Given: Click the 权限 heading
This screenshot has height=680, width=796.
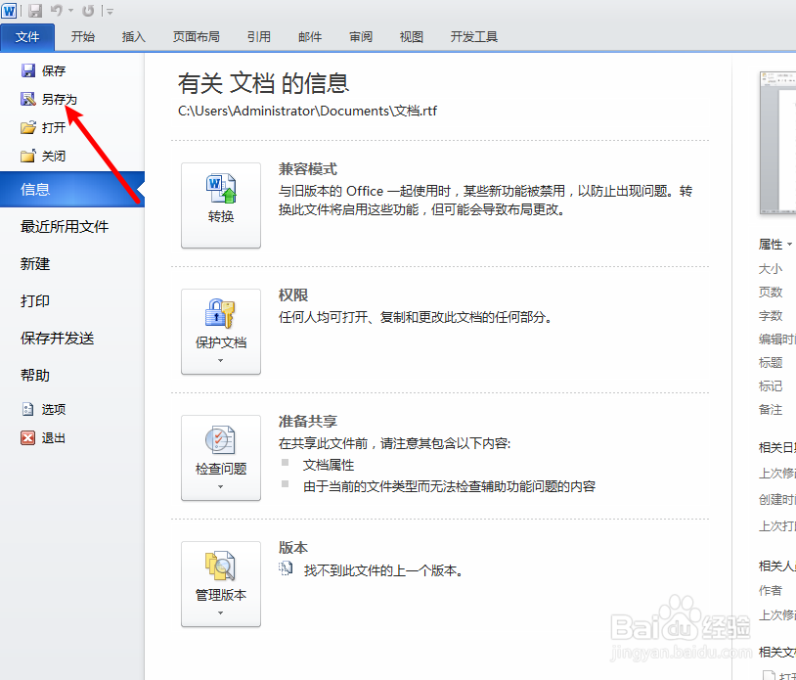Looking at the screenshot, I should point(293,295).
